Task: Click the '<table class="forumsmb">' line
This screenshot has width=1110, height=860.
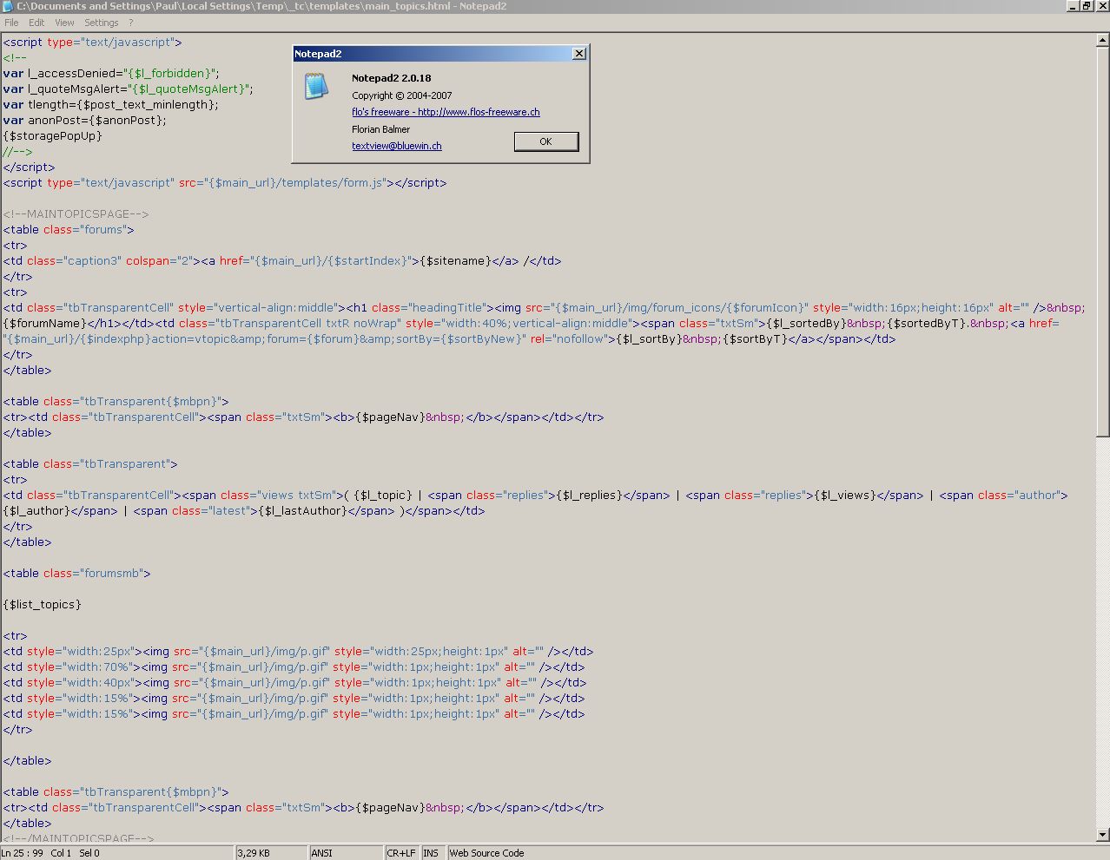Action: (76, 573)
